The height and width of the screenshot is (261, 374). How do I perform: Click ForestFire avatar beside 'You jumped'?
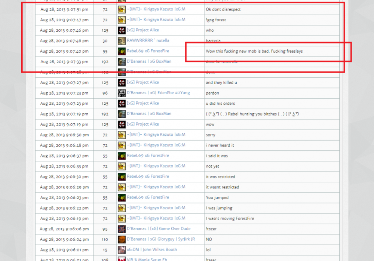(122, 198)
